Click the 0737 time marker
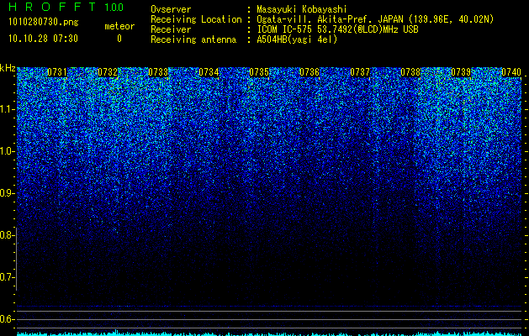Image resolution: width=529 pixels, height=336 pixels. tap(360, 72)
